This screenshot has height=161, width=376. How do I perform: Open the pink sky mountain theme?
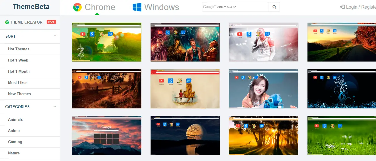tap(107, 135)
